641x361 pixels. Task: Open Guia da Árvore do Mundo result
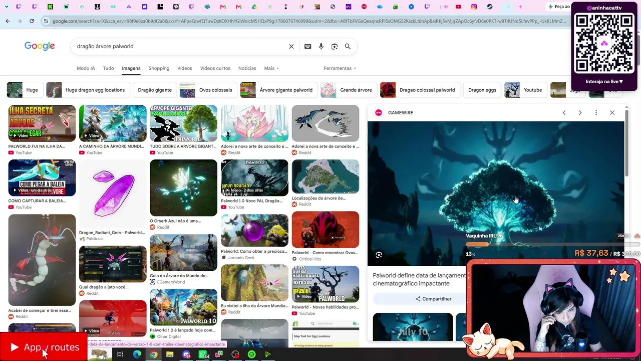(183, 253)
